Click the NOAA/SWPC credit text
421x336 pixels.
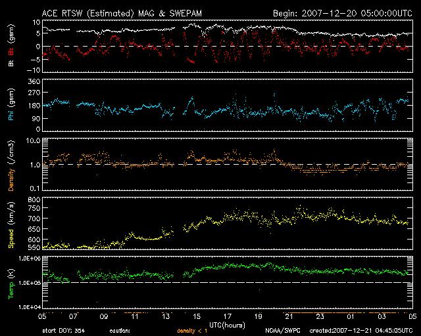(282, 331)
